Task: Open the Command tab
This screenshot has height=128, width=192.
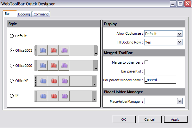Action: (x=41, y=14)
